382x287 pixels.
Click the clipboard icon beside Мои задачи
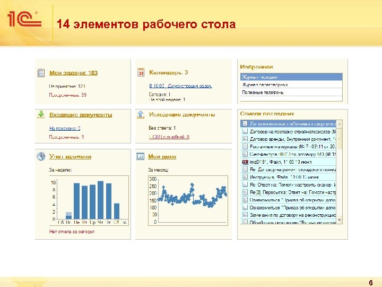41,73
